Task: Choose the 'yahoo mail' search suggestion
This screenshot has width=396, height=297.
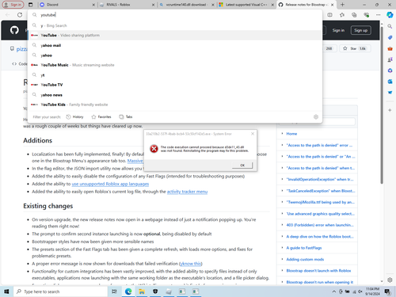Action: pyautogui.click(x=174, y=45)
